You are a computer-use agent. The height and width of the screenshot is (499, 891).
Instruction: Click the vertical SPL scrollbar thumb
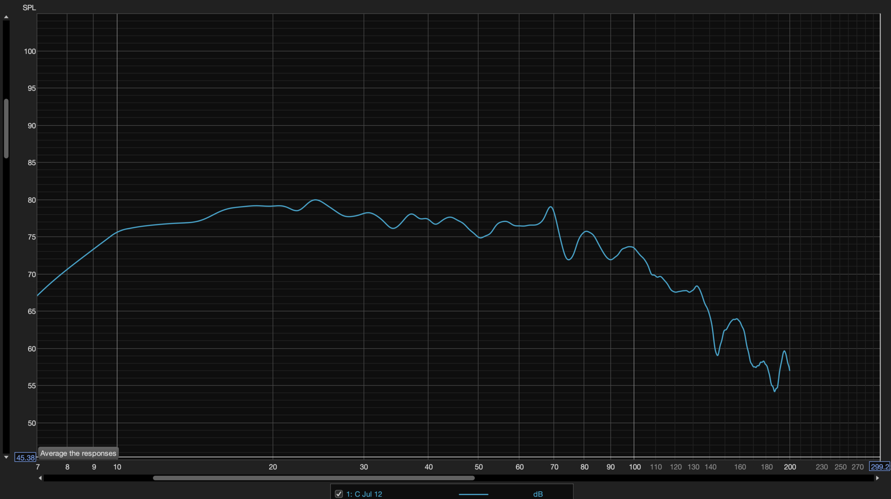click(6, 128)
